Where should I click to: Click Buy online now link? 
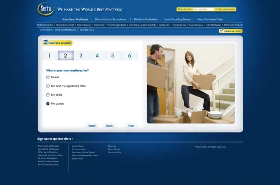227,9
